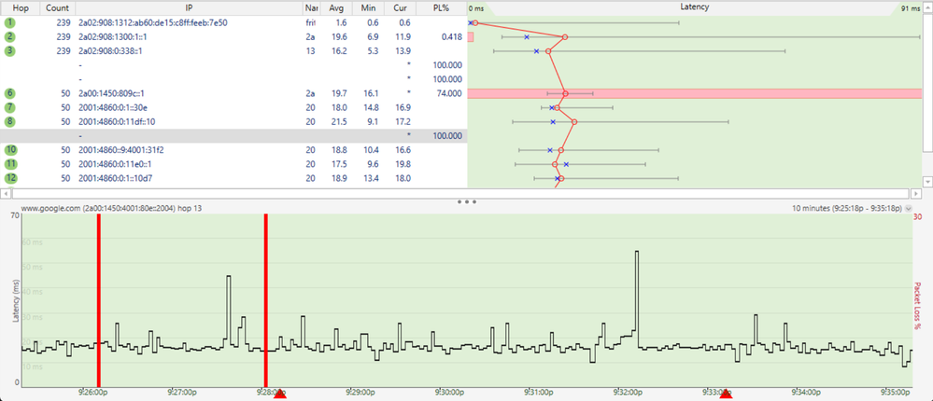The height and width of the screenshot is (401, 933).
Task: Click the hop 2 latency point marker
Action: [565, 36]
